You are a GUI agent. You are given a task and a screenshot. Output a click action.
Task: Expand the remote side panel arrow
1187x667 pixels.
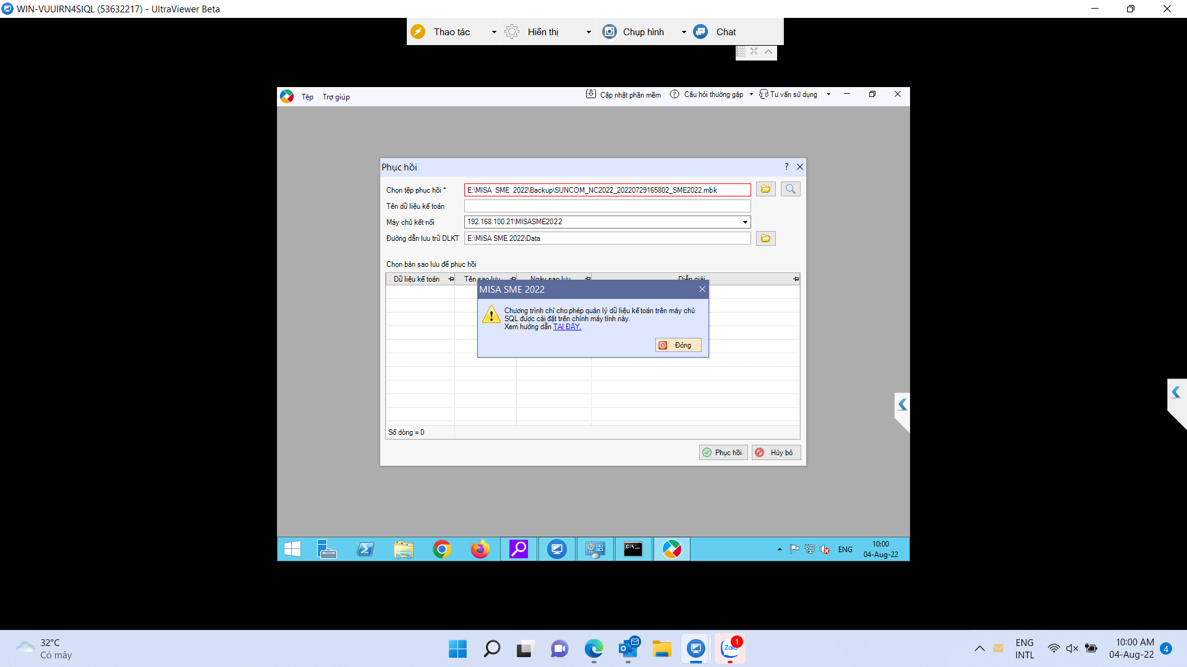[x=902, y=405]
